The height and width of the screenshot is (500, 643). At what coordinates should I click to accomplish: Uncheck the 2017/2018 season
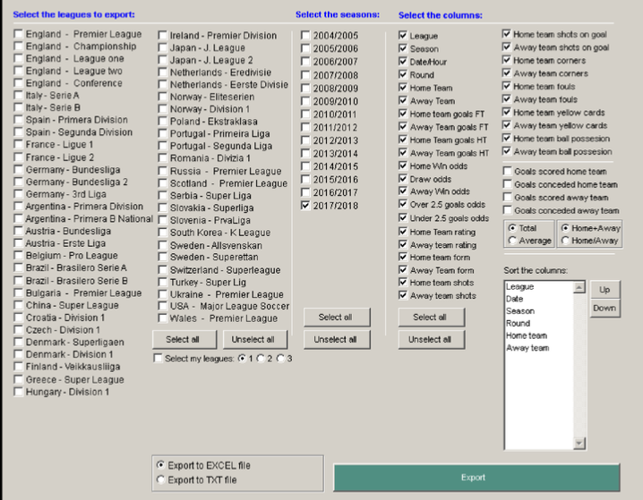tap(305, 205)
